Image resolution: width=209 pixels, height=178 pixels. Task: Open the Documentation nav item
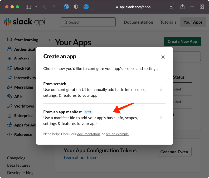point(138,22)
